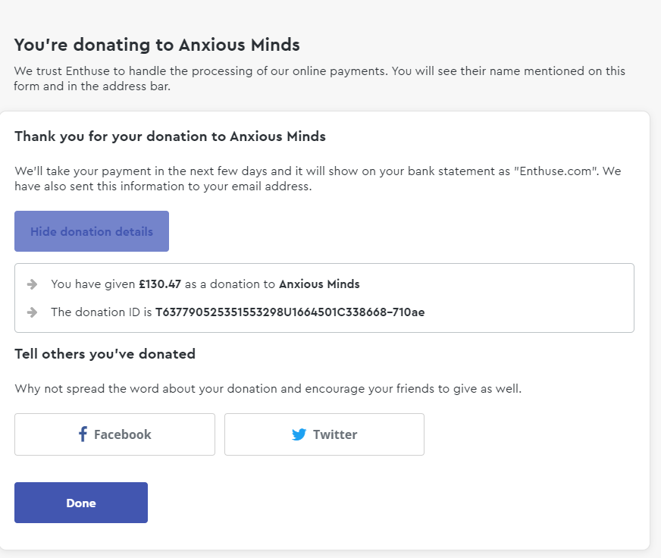
Task: Click "Thank you for your donation" heading
Action: coord(170,136)
